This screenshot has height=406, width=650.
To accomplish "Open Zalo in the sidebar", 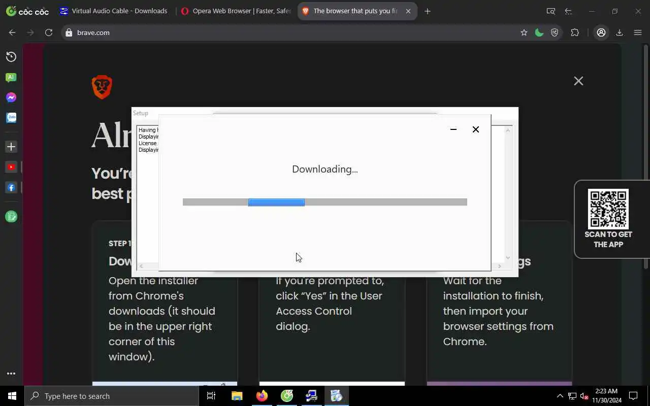I will (x=11, y=118).
